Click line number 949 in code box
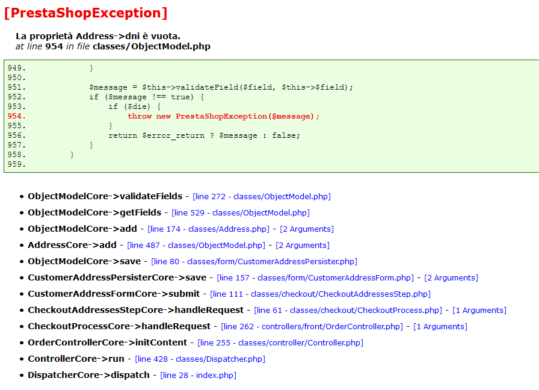This screenshot has height=390, width=539. tap(16, 68)
